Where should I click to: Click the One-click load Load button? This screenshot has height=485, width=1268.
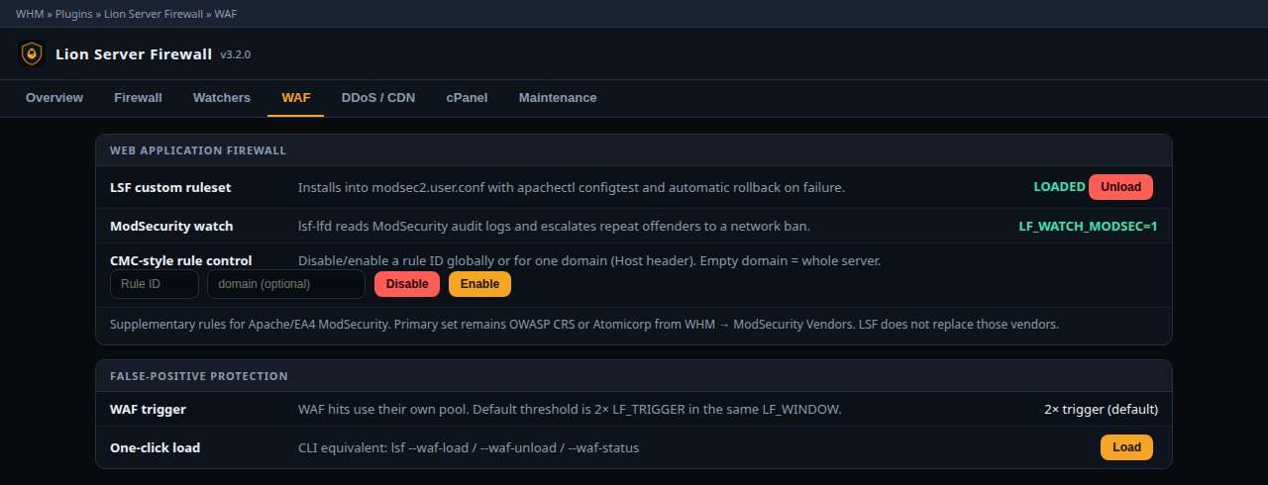coord(1126,447)
